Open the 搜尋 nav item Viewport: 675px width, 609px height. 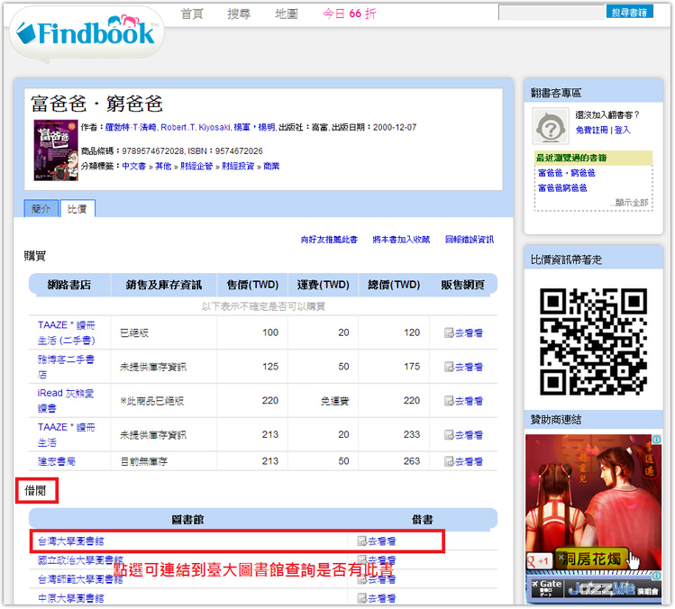239,14
